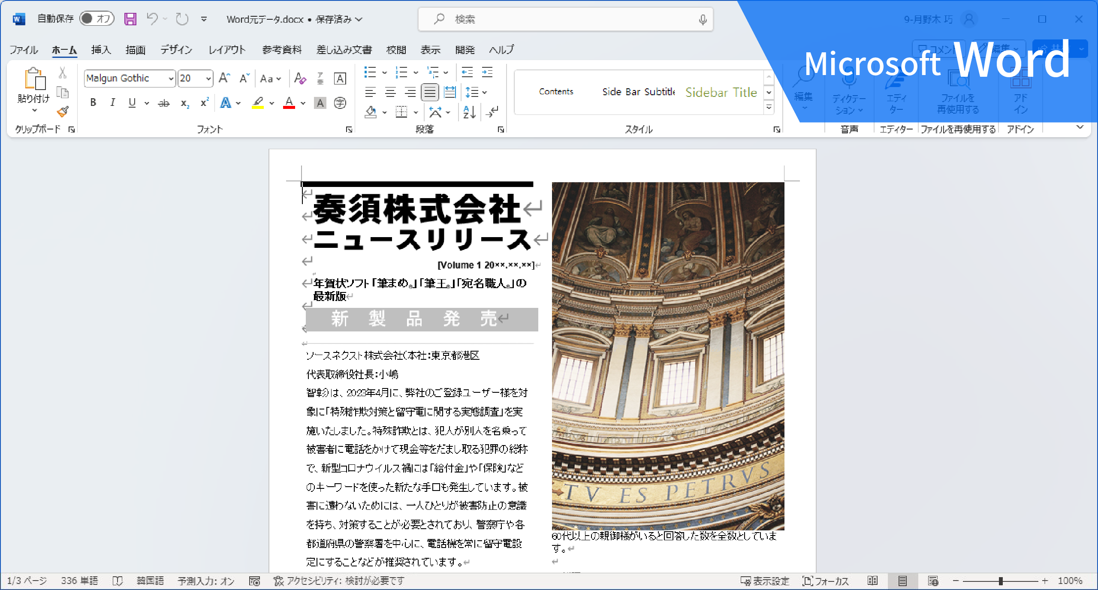The image size is (1098, 590).
Task: Click the Save icon in title bar
Action: (x=130, y=19)
